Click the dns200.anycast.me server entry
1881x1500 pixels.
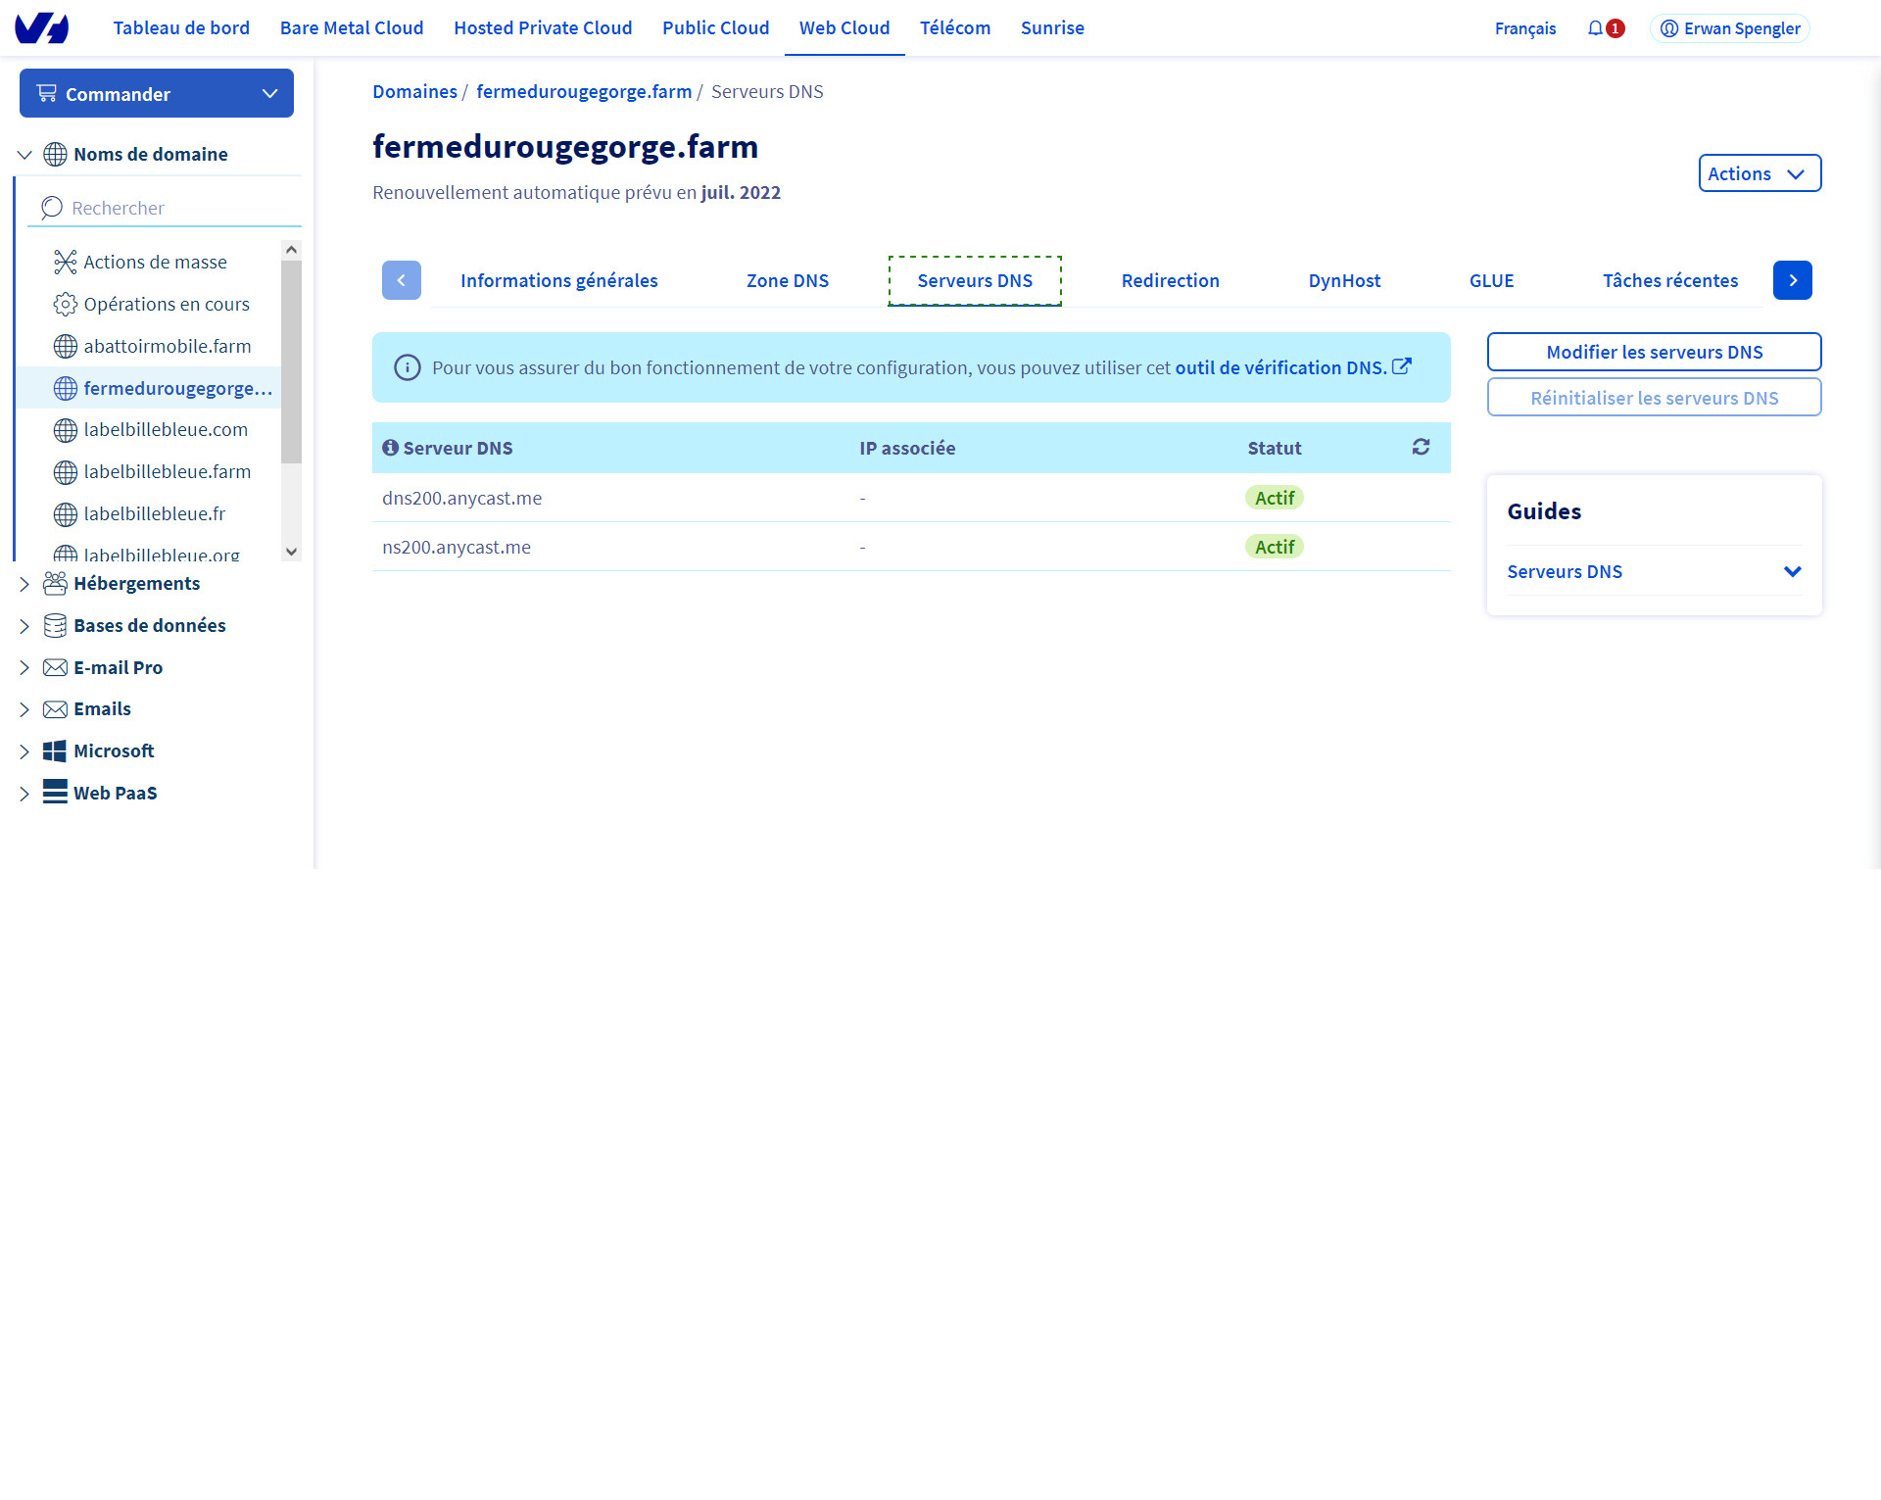(461, 498)
